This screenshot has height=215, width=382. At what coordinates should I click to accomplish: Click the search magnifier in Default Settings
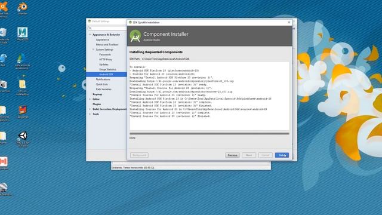(90, 29)
